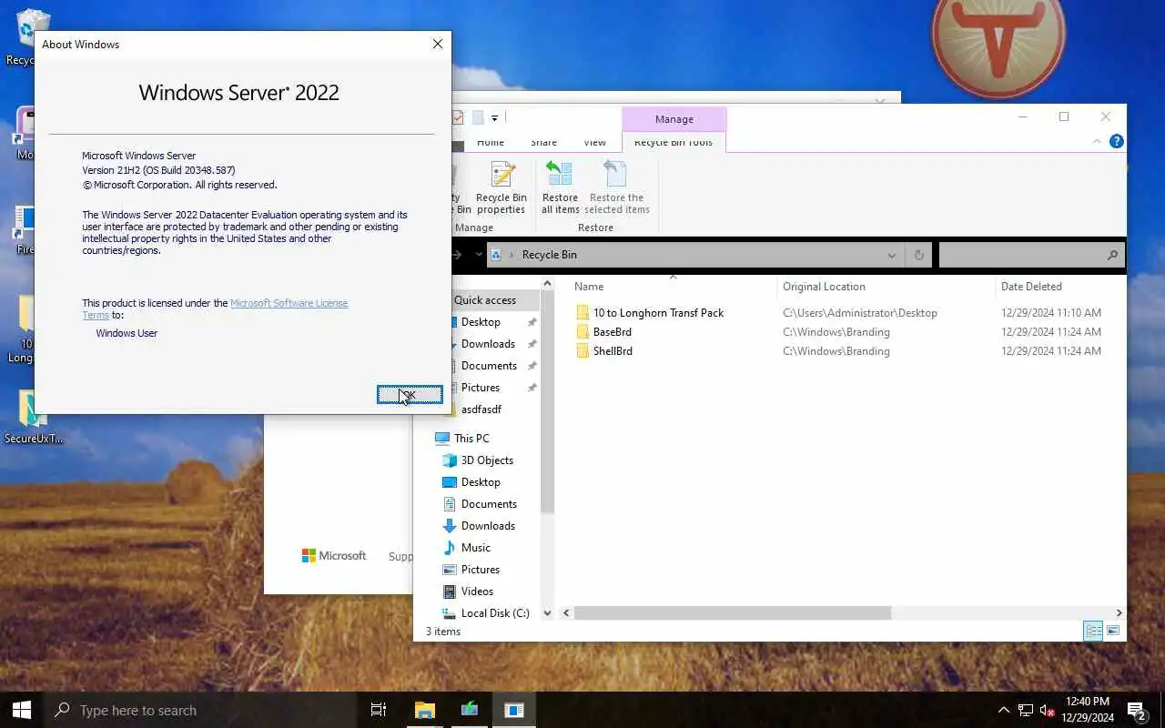Show hidden system tray icons
1165x728 pixels.
(1004, 710)
